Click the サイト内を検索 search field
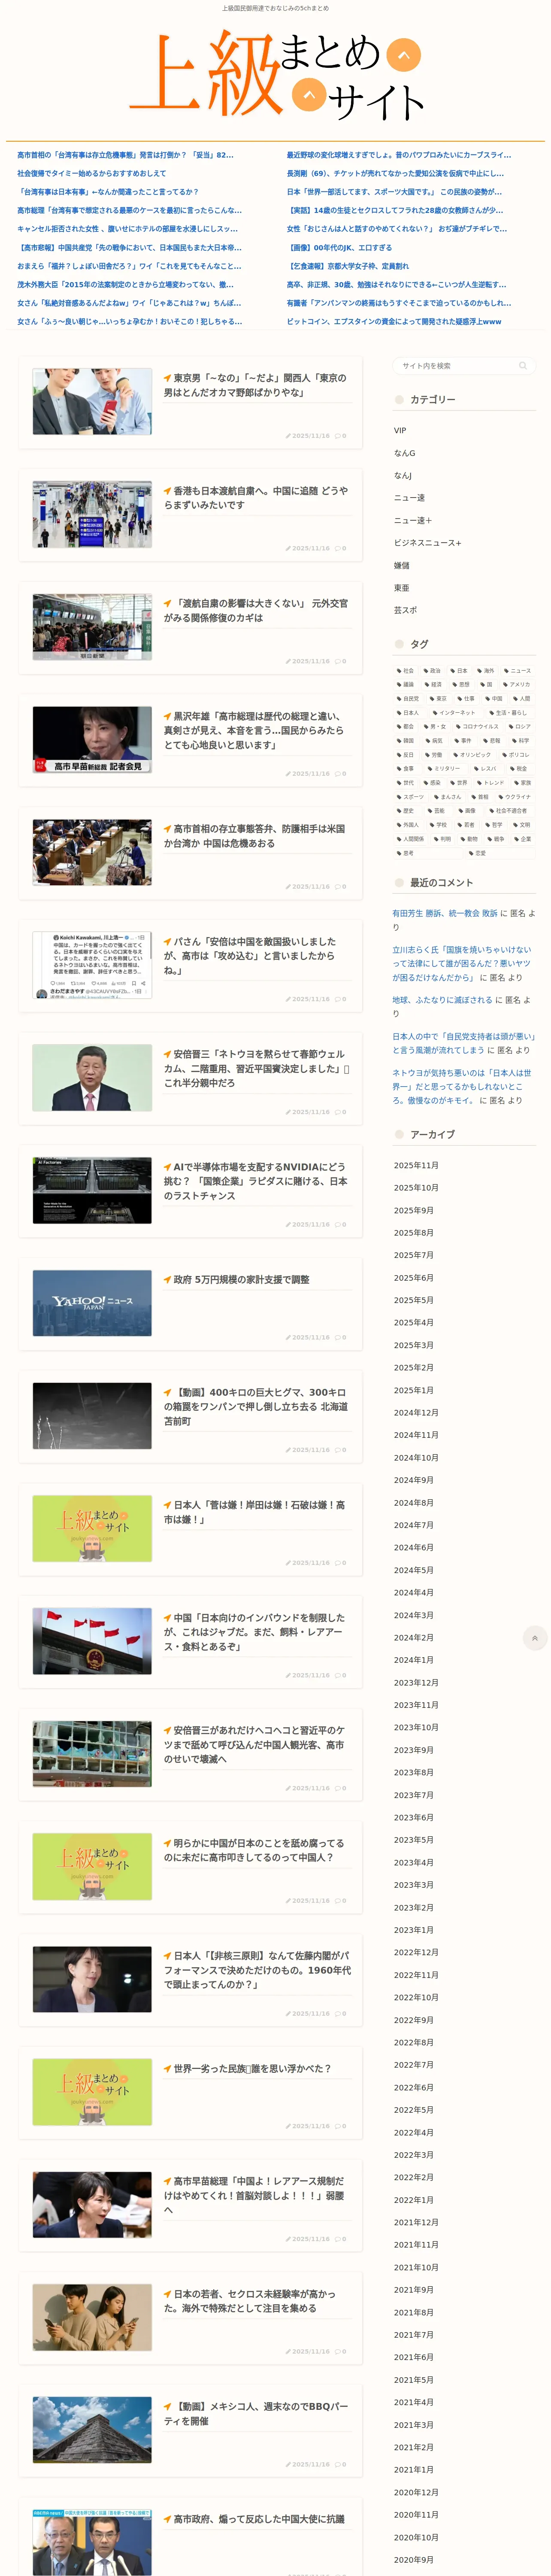Screen dimensions: 551x2576 click(x=464, y=366)
